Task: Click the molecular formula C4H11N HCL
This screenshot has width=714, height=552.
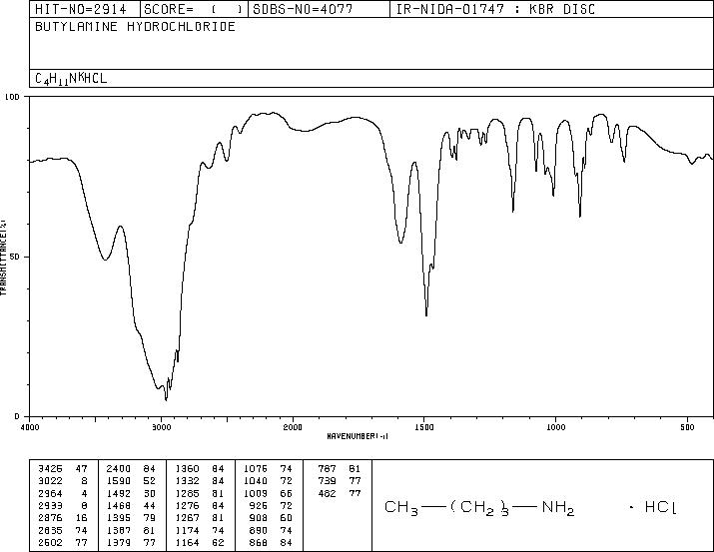Action: click(71, 79)
